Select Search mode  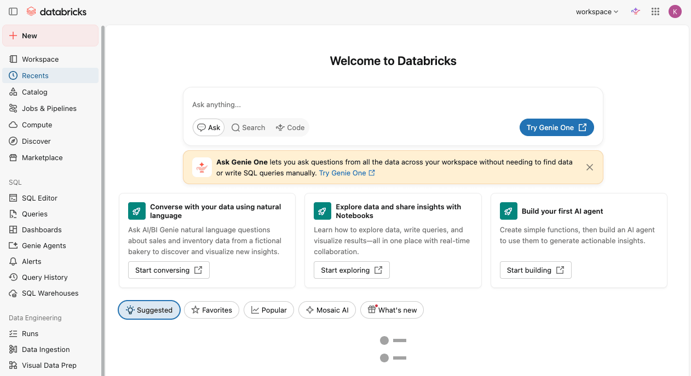click(248, 127)
